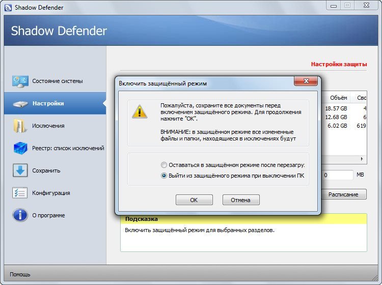This screenshot has width=382, height=285.
Task: Click the MB input field showing 0
Action: 337,175
